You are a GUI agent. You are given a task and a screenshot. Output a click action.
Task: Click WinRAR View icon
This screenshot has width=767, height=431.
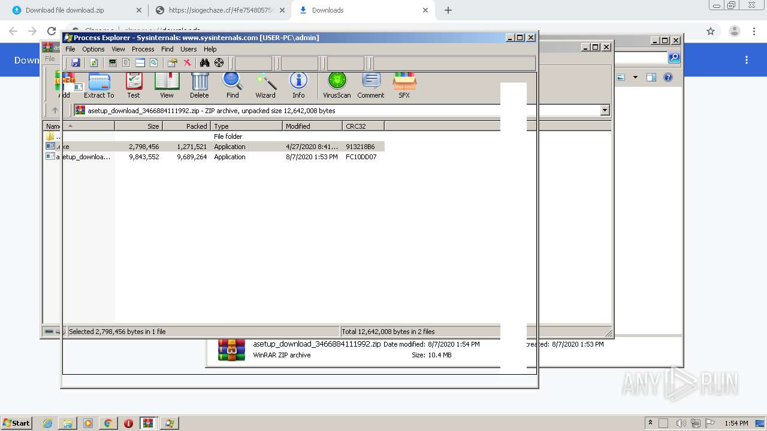pyautogui.click(x=167, y=85)
